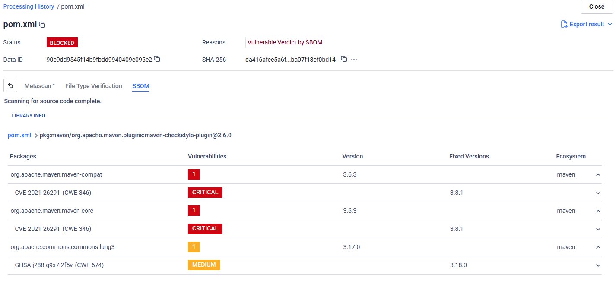Copy the pom.xml file name
The height and width of the screenshot is (281, 616).
pyautogui.click(x=42, y=25)
